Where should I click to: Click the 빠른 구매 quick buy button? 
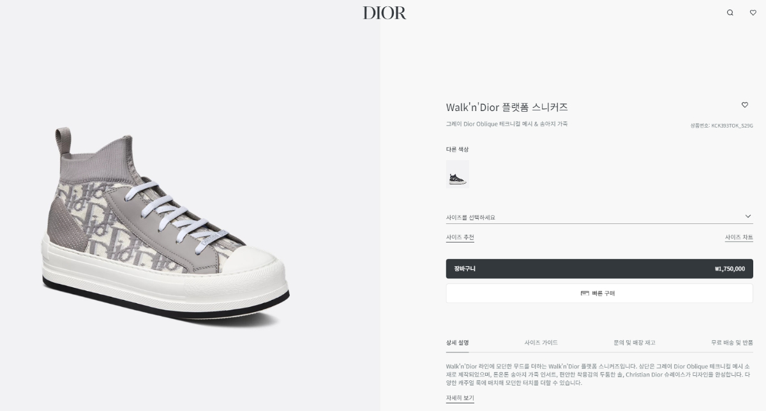click(599, 294)
